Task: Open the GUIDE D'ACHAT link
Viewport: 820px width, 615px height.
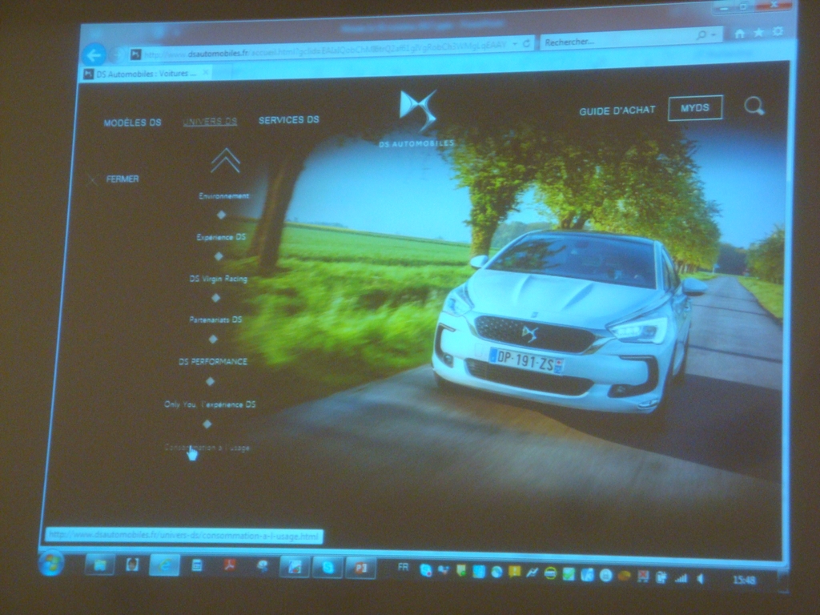Action: tap(617, 111)
